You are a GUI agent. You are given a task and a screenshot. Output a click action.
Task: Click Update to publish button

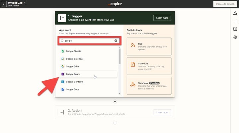tap(225, 4)
